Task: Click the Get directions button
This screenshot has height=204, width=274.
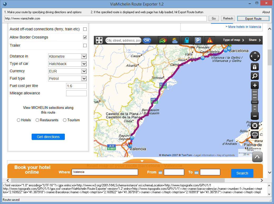Action: [48, 137]
